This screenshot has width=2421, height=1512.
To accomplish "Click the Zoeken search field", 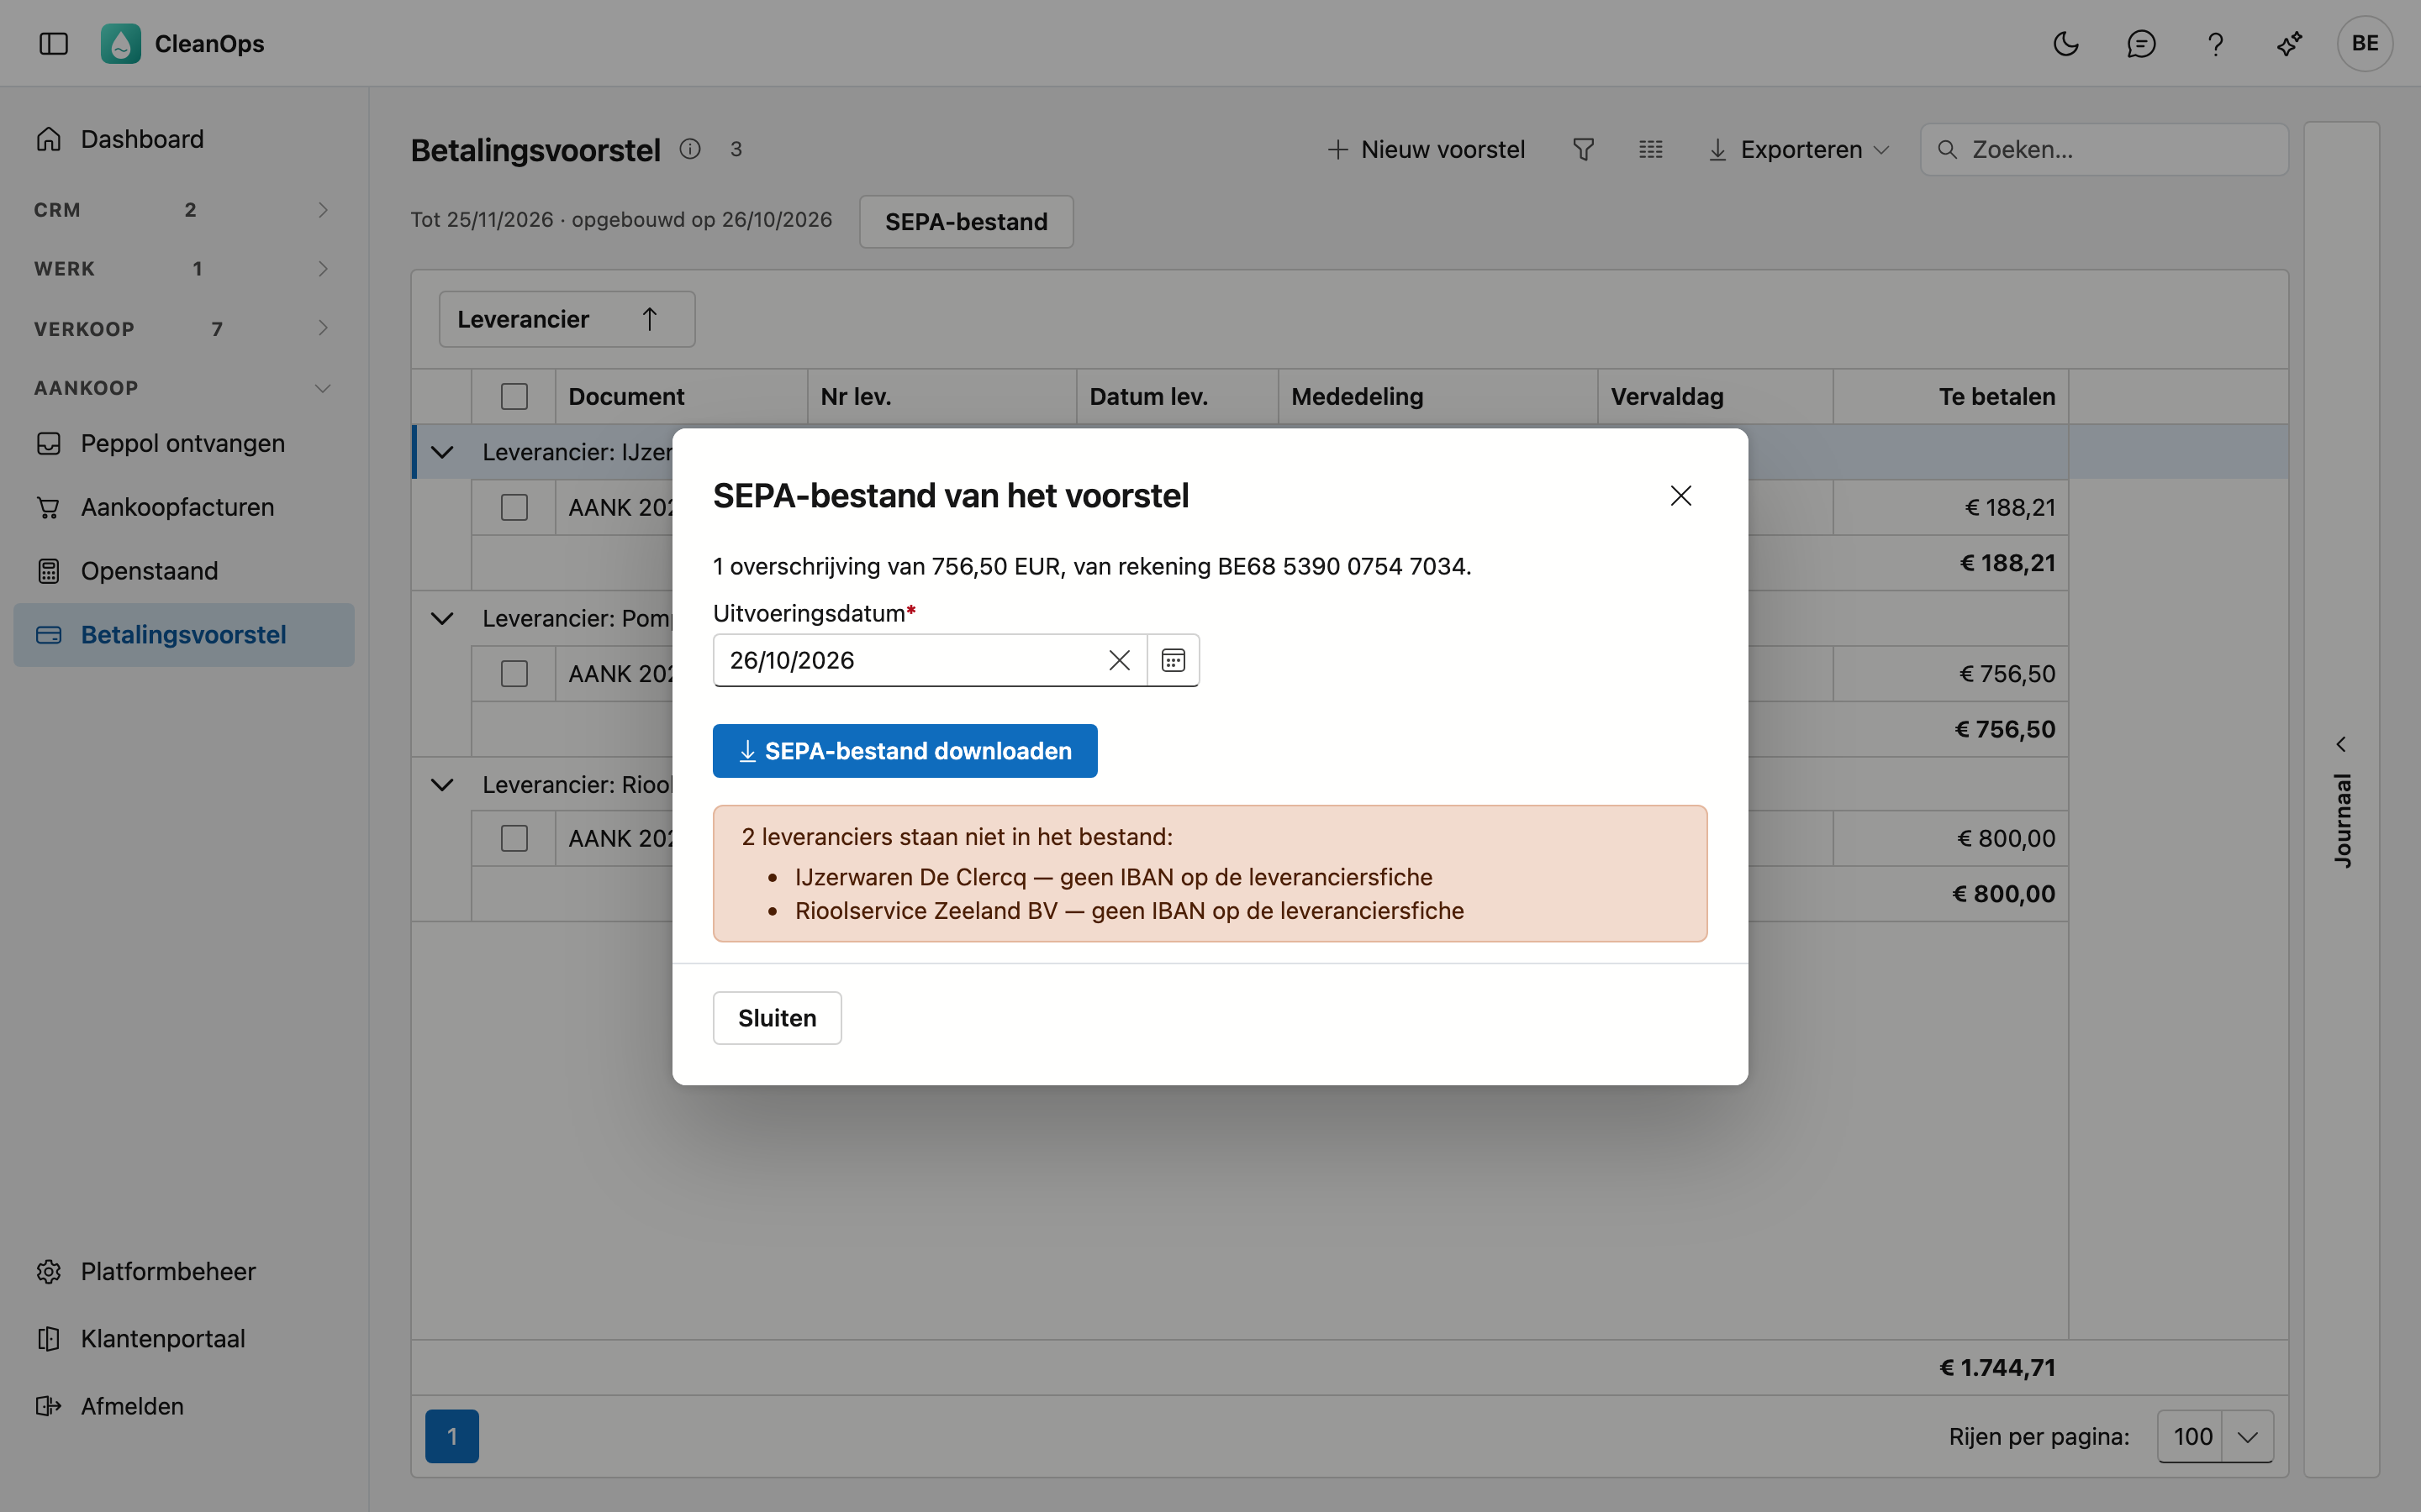I will [2104, 150].
